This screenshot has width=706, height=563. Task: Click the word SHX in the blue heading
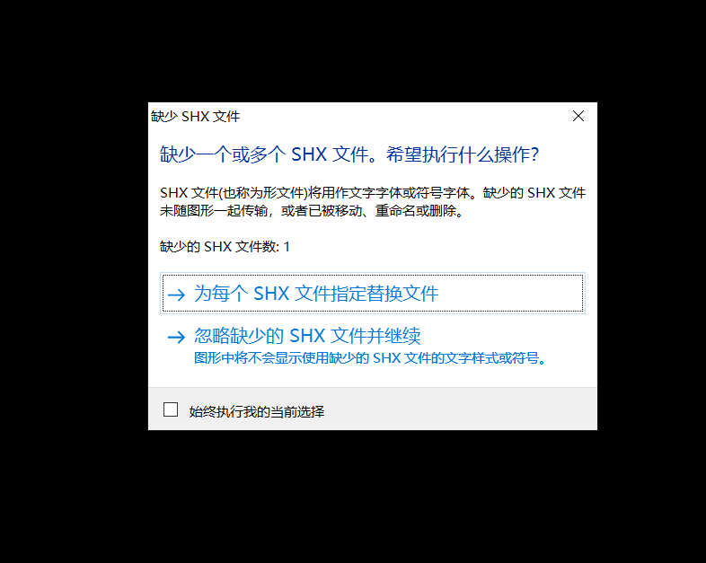[309, 154]
